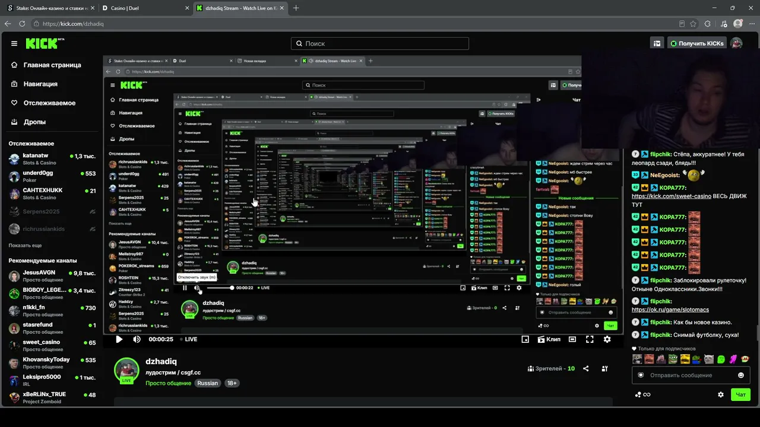Mute the stream volume speaker
Viewport: 760px width, 427px height.
(137, 339)
